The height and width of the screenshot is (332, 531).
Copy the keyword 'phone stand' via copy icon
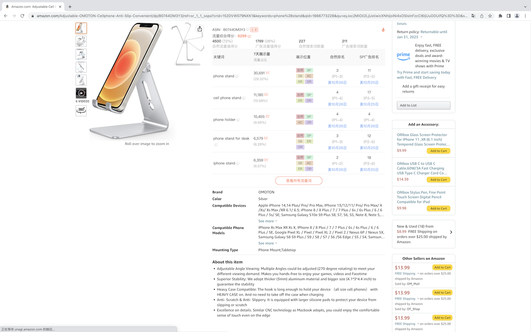pyautogui.click(x=237, y=76)
